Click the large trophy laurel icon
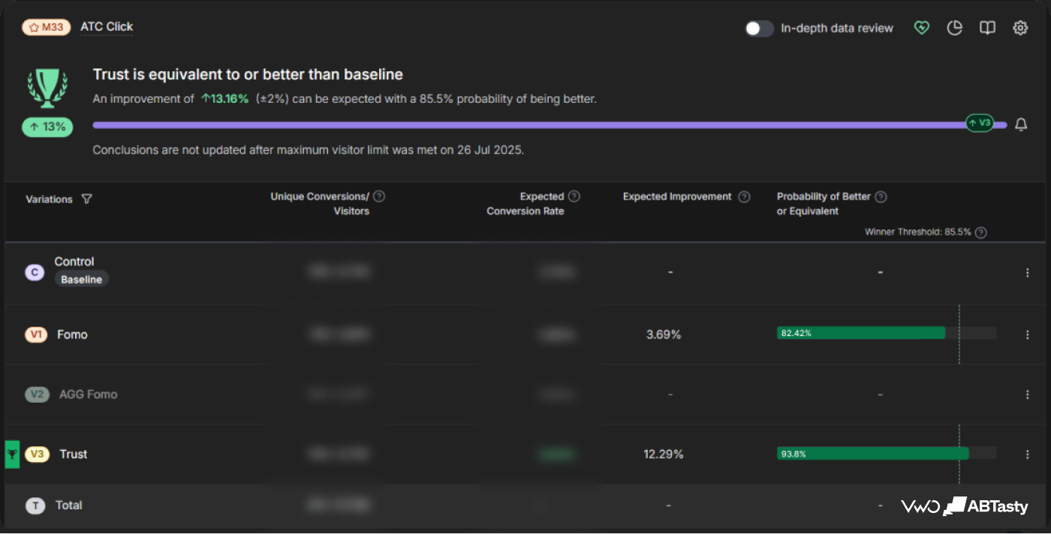The height and width of the screenshot is (534, 1051). pyautogui.click(x=47, y=88)
